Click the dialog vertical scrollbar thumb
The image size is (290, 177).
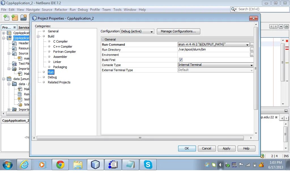click(256, 69)
